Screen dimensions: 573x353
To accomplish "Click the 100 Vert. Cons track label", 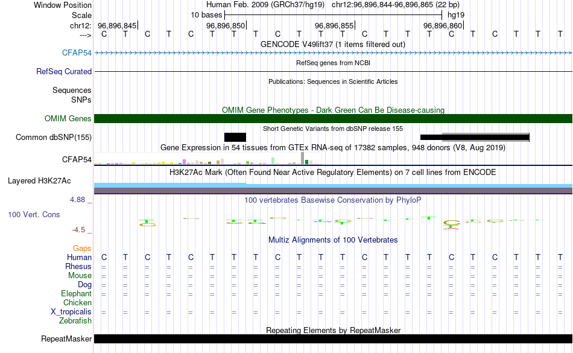I will pos(34,214).
